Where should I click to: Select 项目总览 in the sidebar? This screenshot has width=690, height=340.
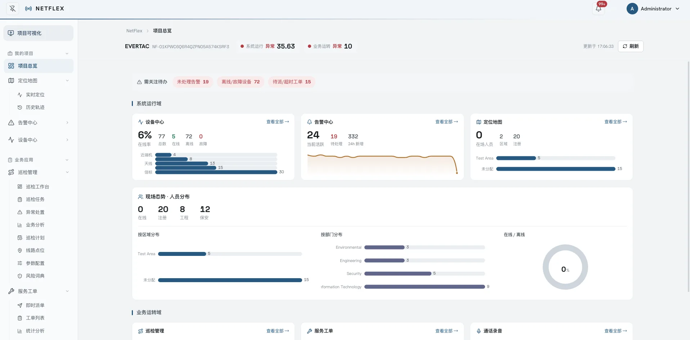pyautogui.click(x=39, y=66)
